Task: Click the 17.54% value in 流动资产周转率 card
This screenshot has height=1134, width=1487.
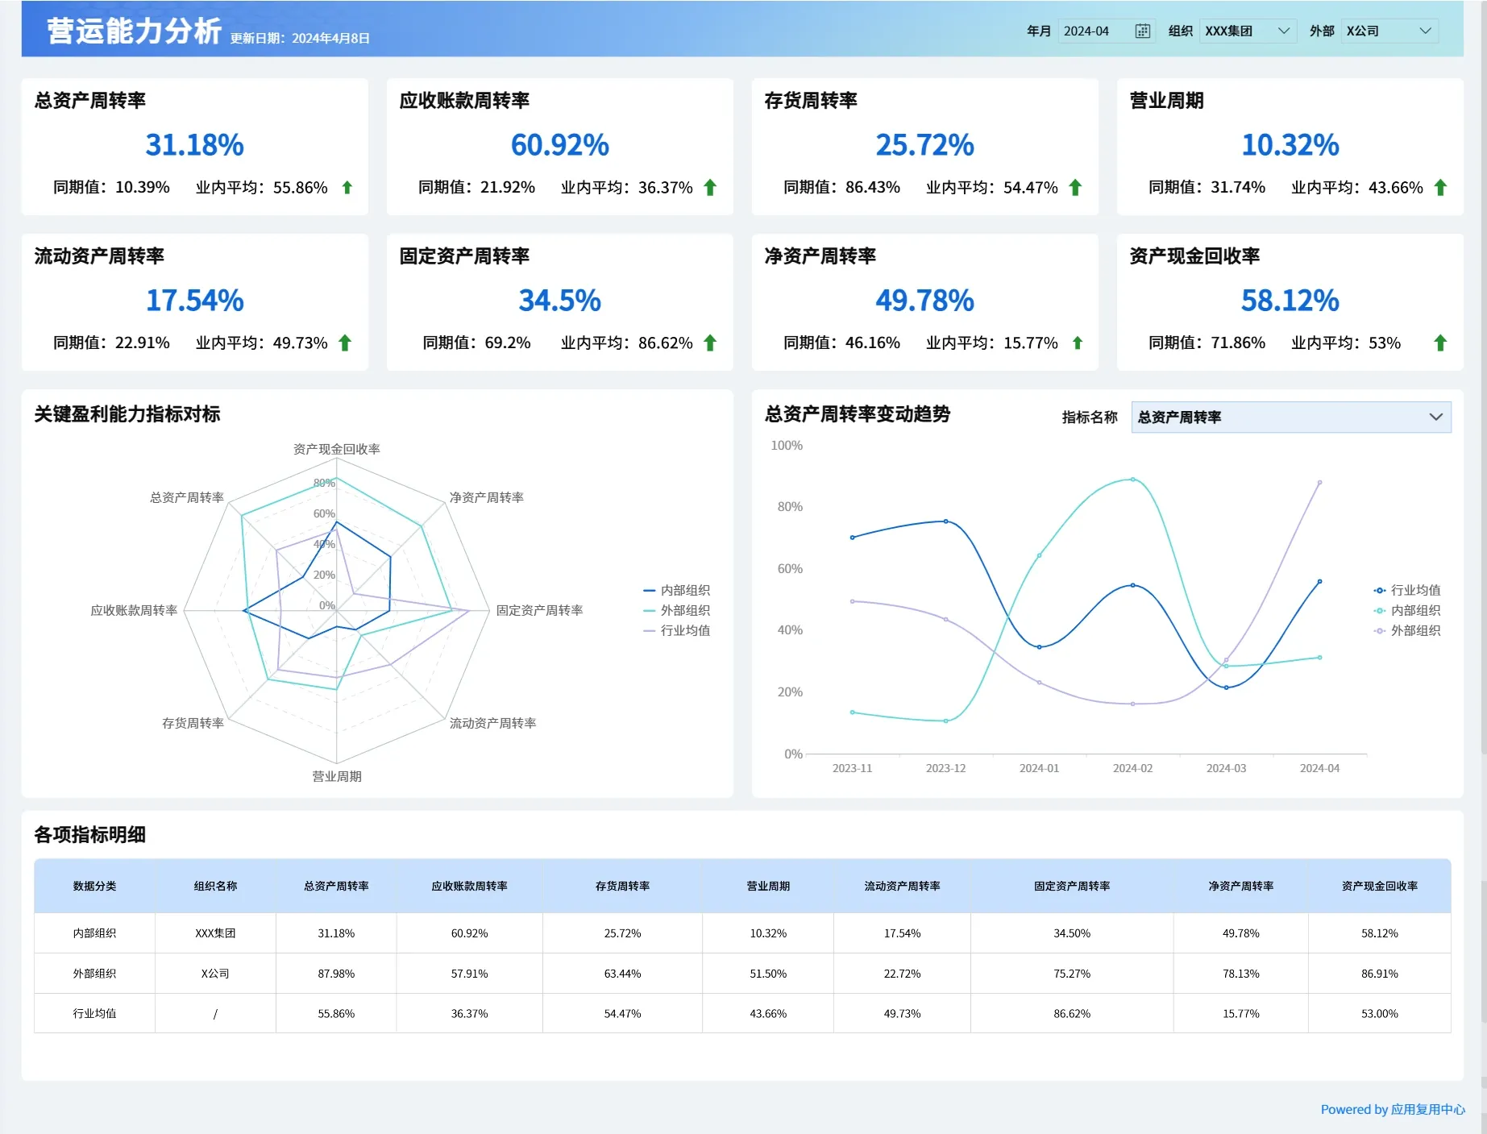Action: click(x=194, y=301)
